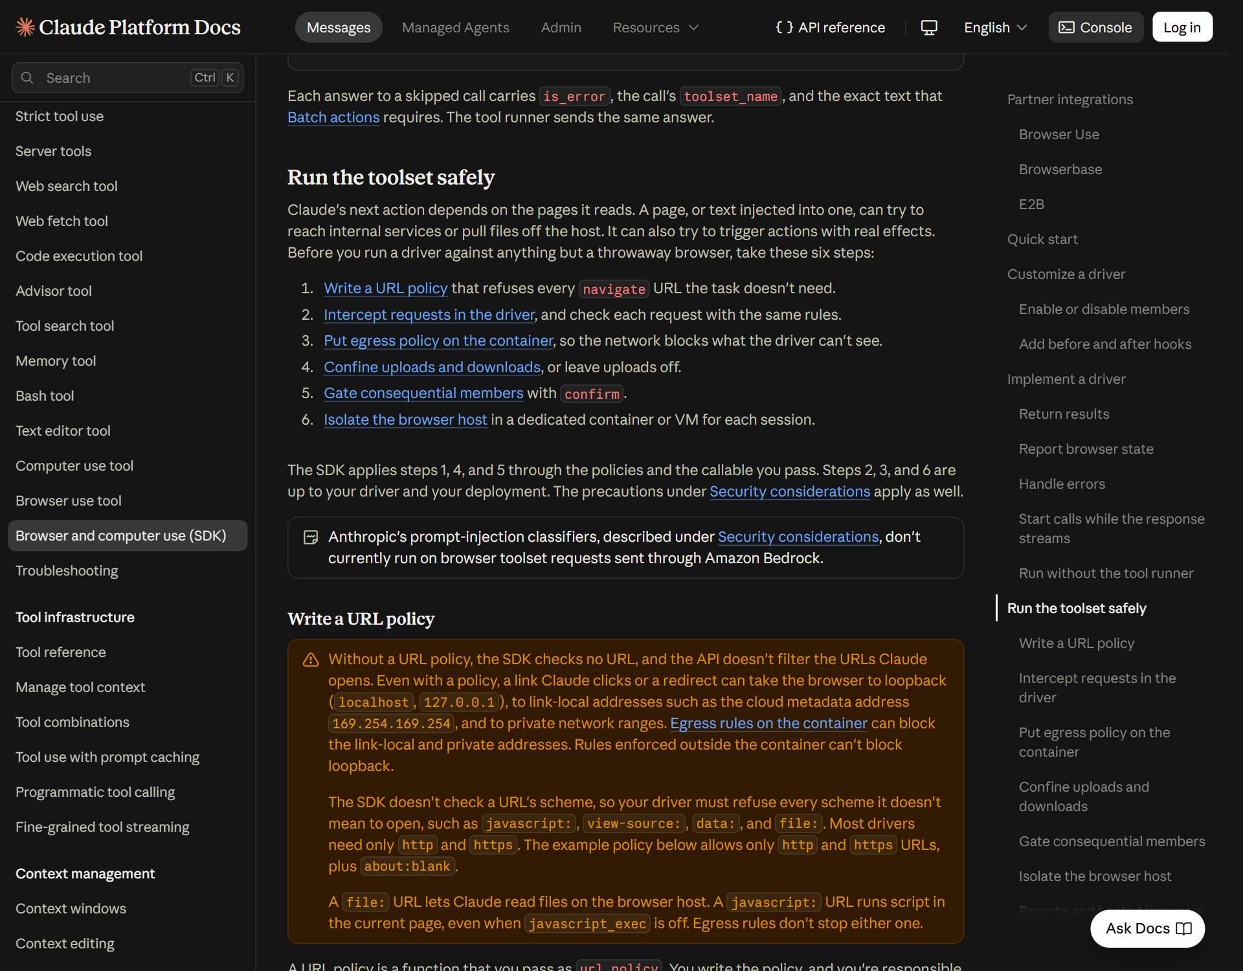Click the warning triangle icon in callout
The height and width of the screenshot is (971, 1243).
click(x=311, y=660)
